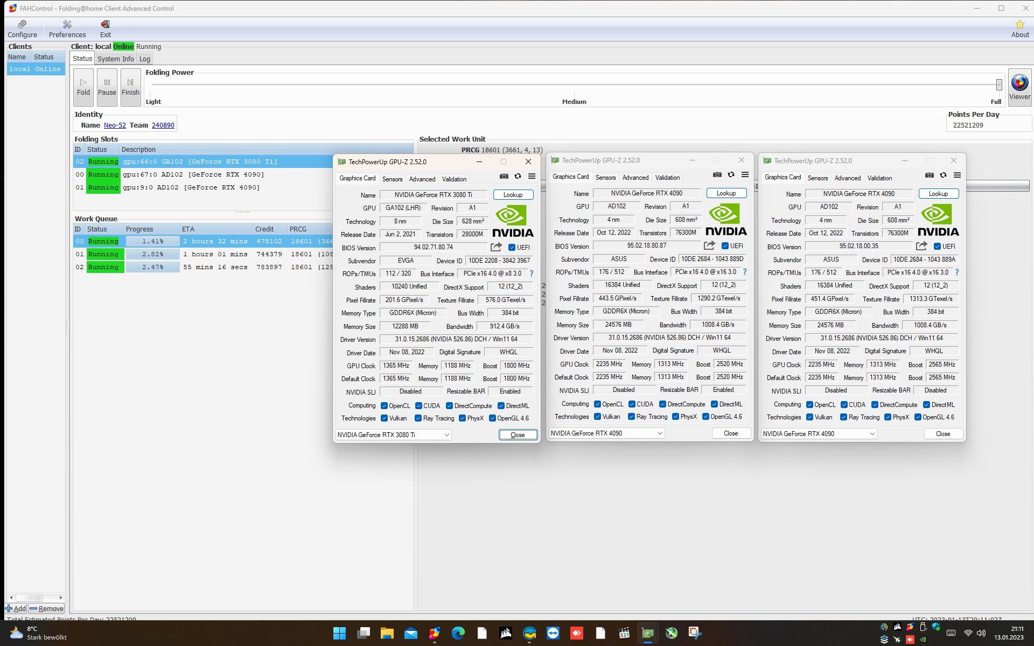1034x646 pixels.
Task: Select local Online client in Clients list
Action: (x=36, y=69)
